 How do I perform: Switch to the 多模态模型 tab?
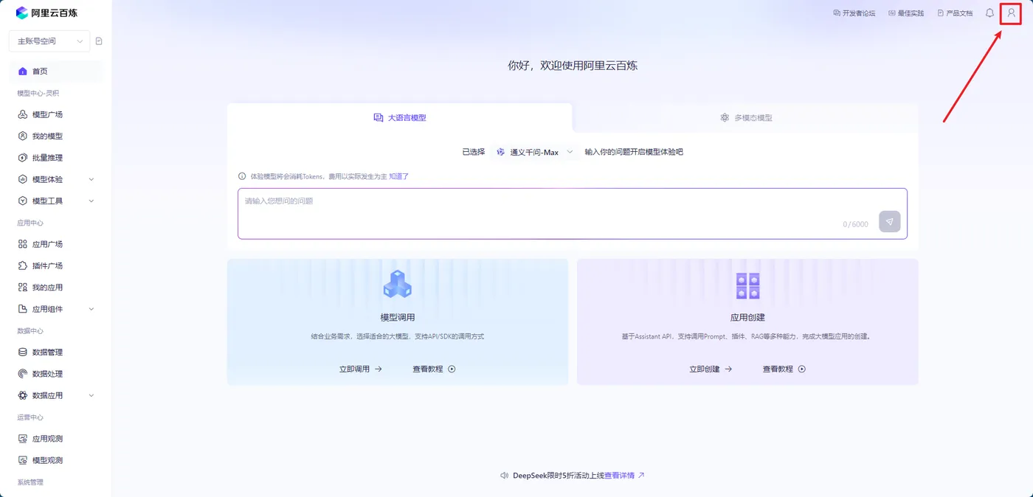click(x=746, y=117)
